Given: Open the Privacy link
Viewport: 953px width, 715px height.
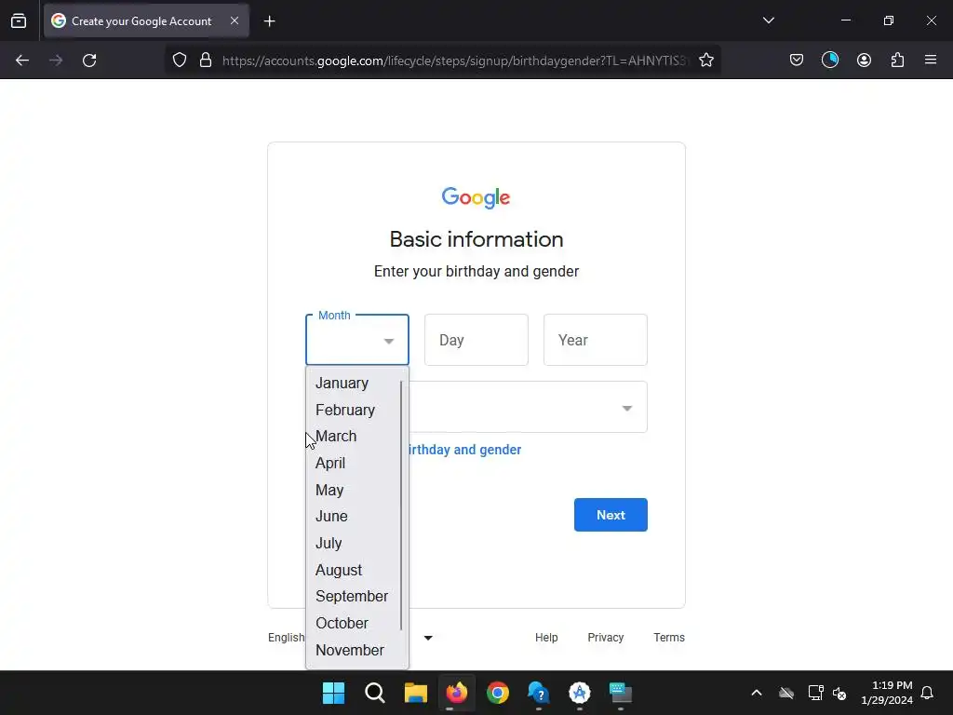Looking at the screenshot, I should coord(605,637).
